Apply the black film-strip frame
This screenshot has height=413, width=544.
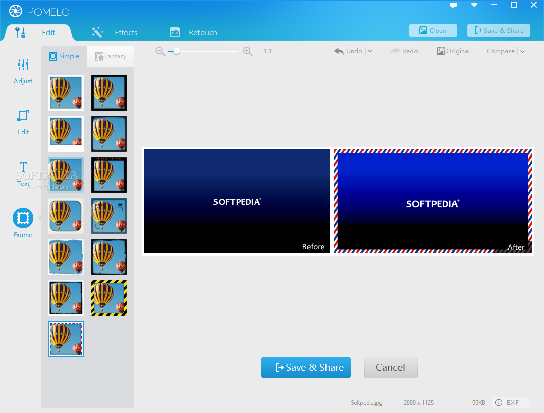click(109, 175)
